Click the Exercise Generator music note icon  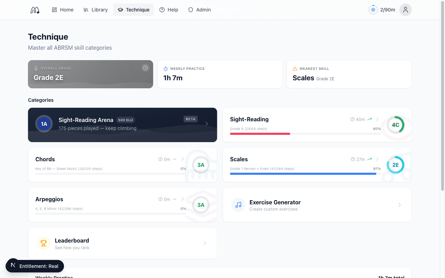pos(238,205)
